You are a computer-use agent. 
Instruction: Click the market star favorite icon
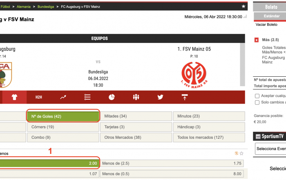click(x=241, y=153)
